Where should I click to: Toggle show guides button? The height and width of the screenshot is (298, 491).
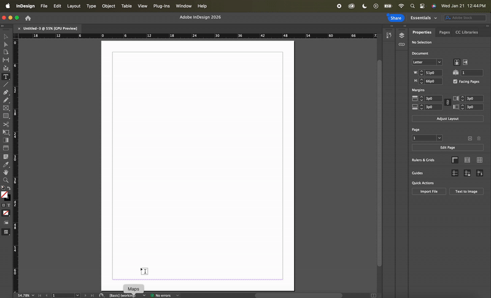click(455, 173)
